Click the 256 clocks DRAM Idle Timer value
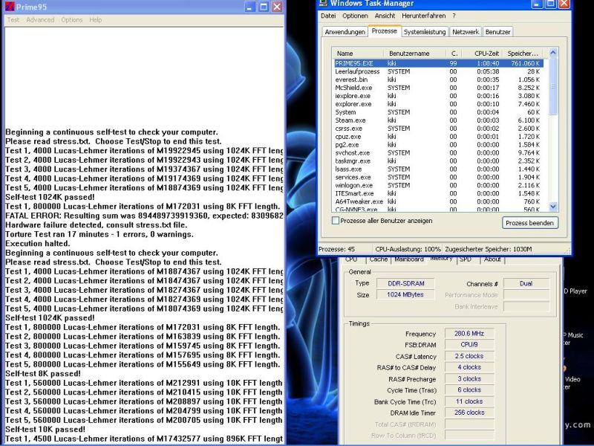594x446 pixels. click(469, 413)
